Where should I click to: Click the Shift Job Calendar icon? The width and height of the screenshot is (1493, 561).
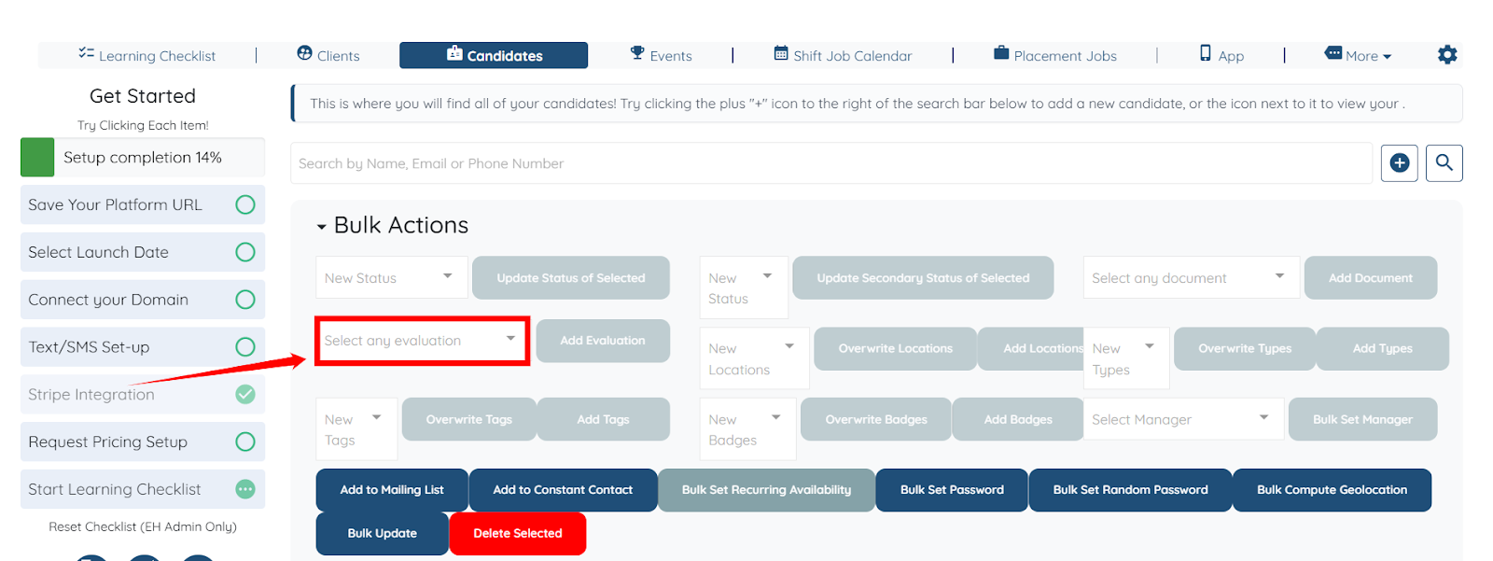coord(781,53)
